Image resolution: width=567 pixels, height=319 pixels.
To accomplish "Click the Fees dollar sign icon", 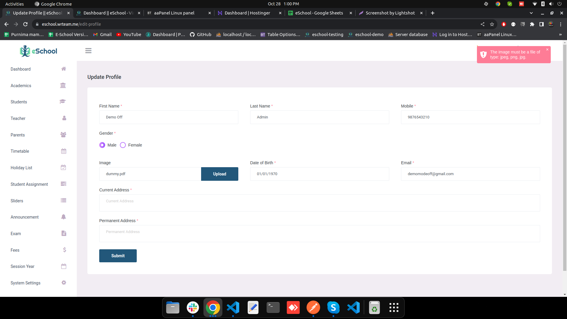I will tap(64, 250).
